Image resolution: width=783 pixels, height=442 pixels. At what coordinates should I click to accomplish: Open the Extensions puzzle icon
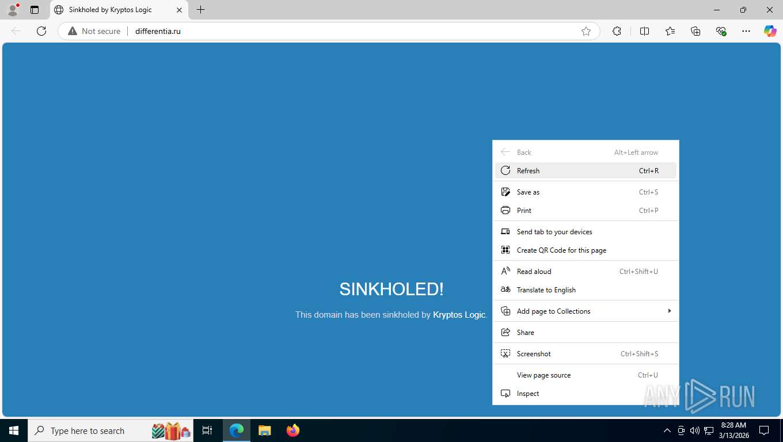click(617, 31)
